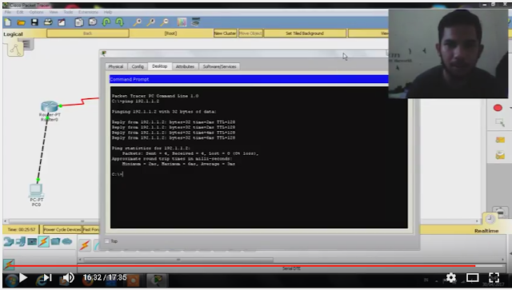Click the Print icon

tap(48, 22)
